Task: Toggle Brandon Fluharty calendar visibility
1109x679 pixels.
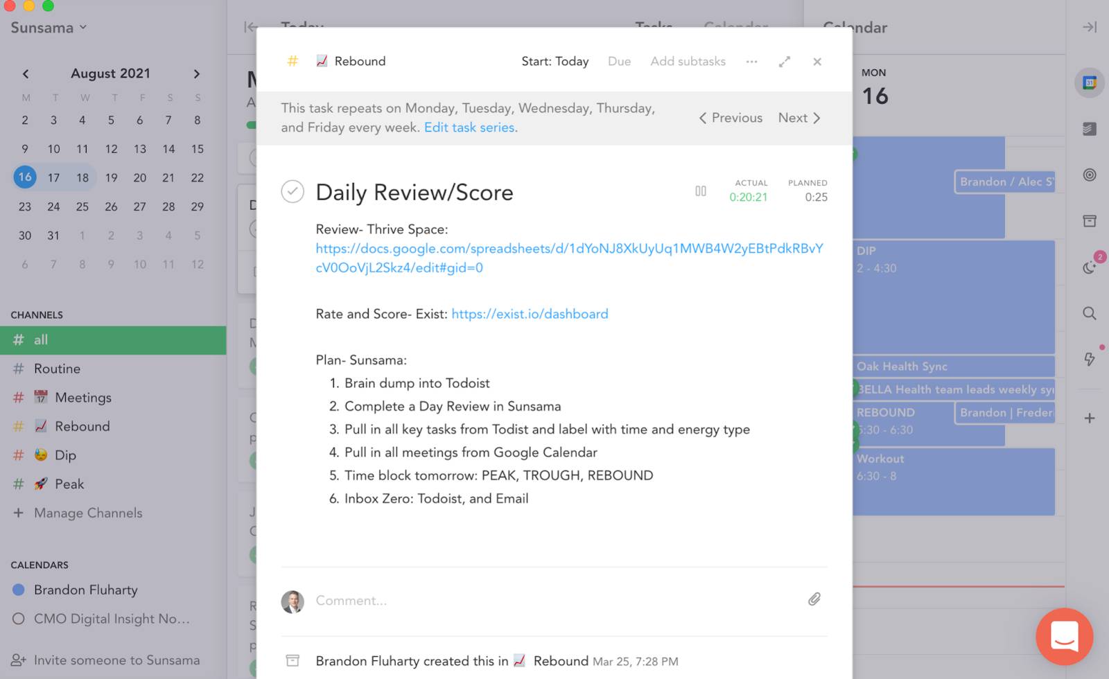Action: (x=19, y=590)
